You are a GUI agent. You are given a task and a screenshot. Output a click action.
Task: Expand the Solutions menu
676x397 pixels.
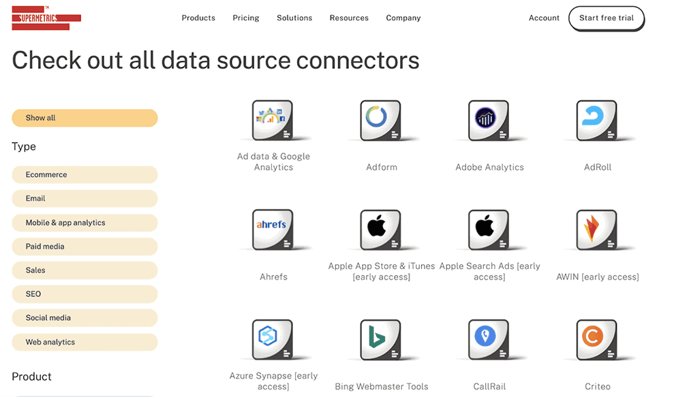tap(294, 18)
